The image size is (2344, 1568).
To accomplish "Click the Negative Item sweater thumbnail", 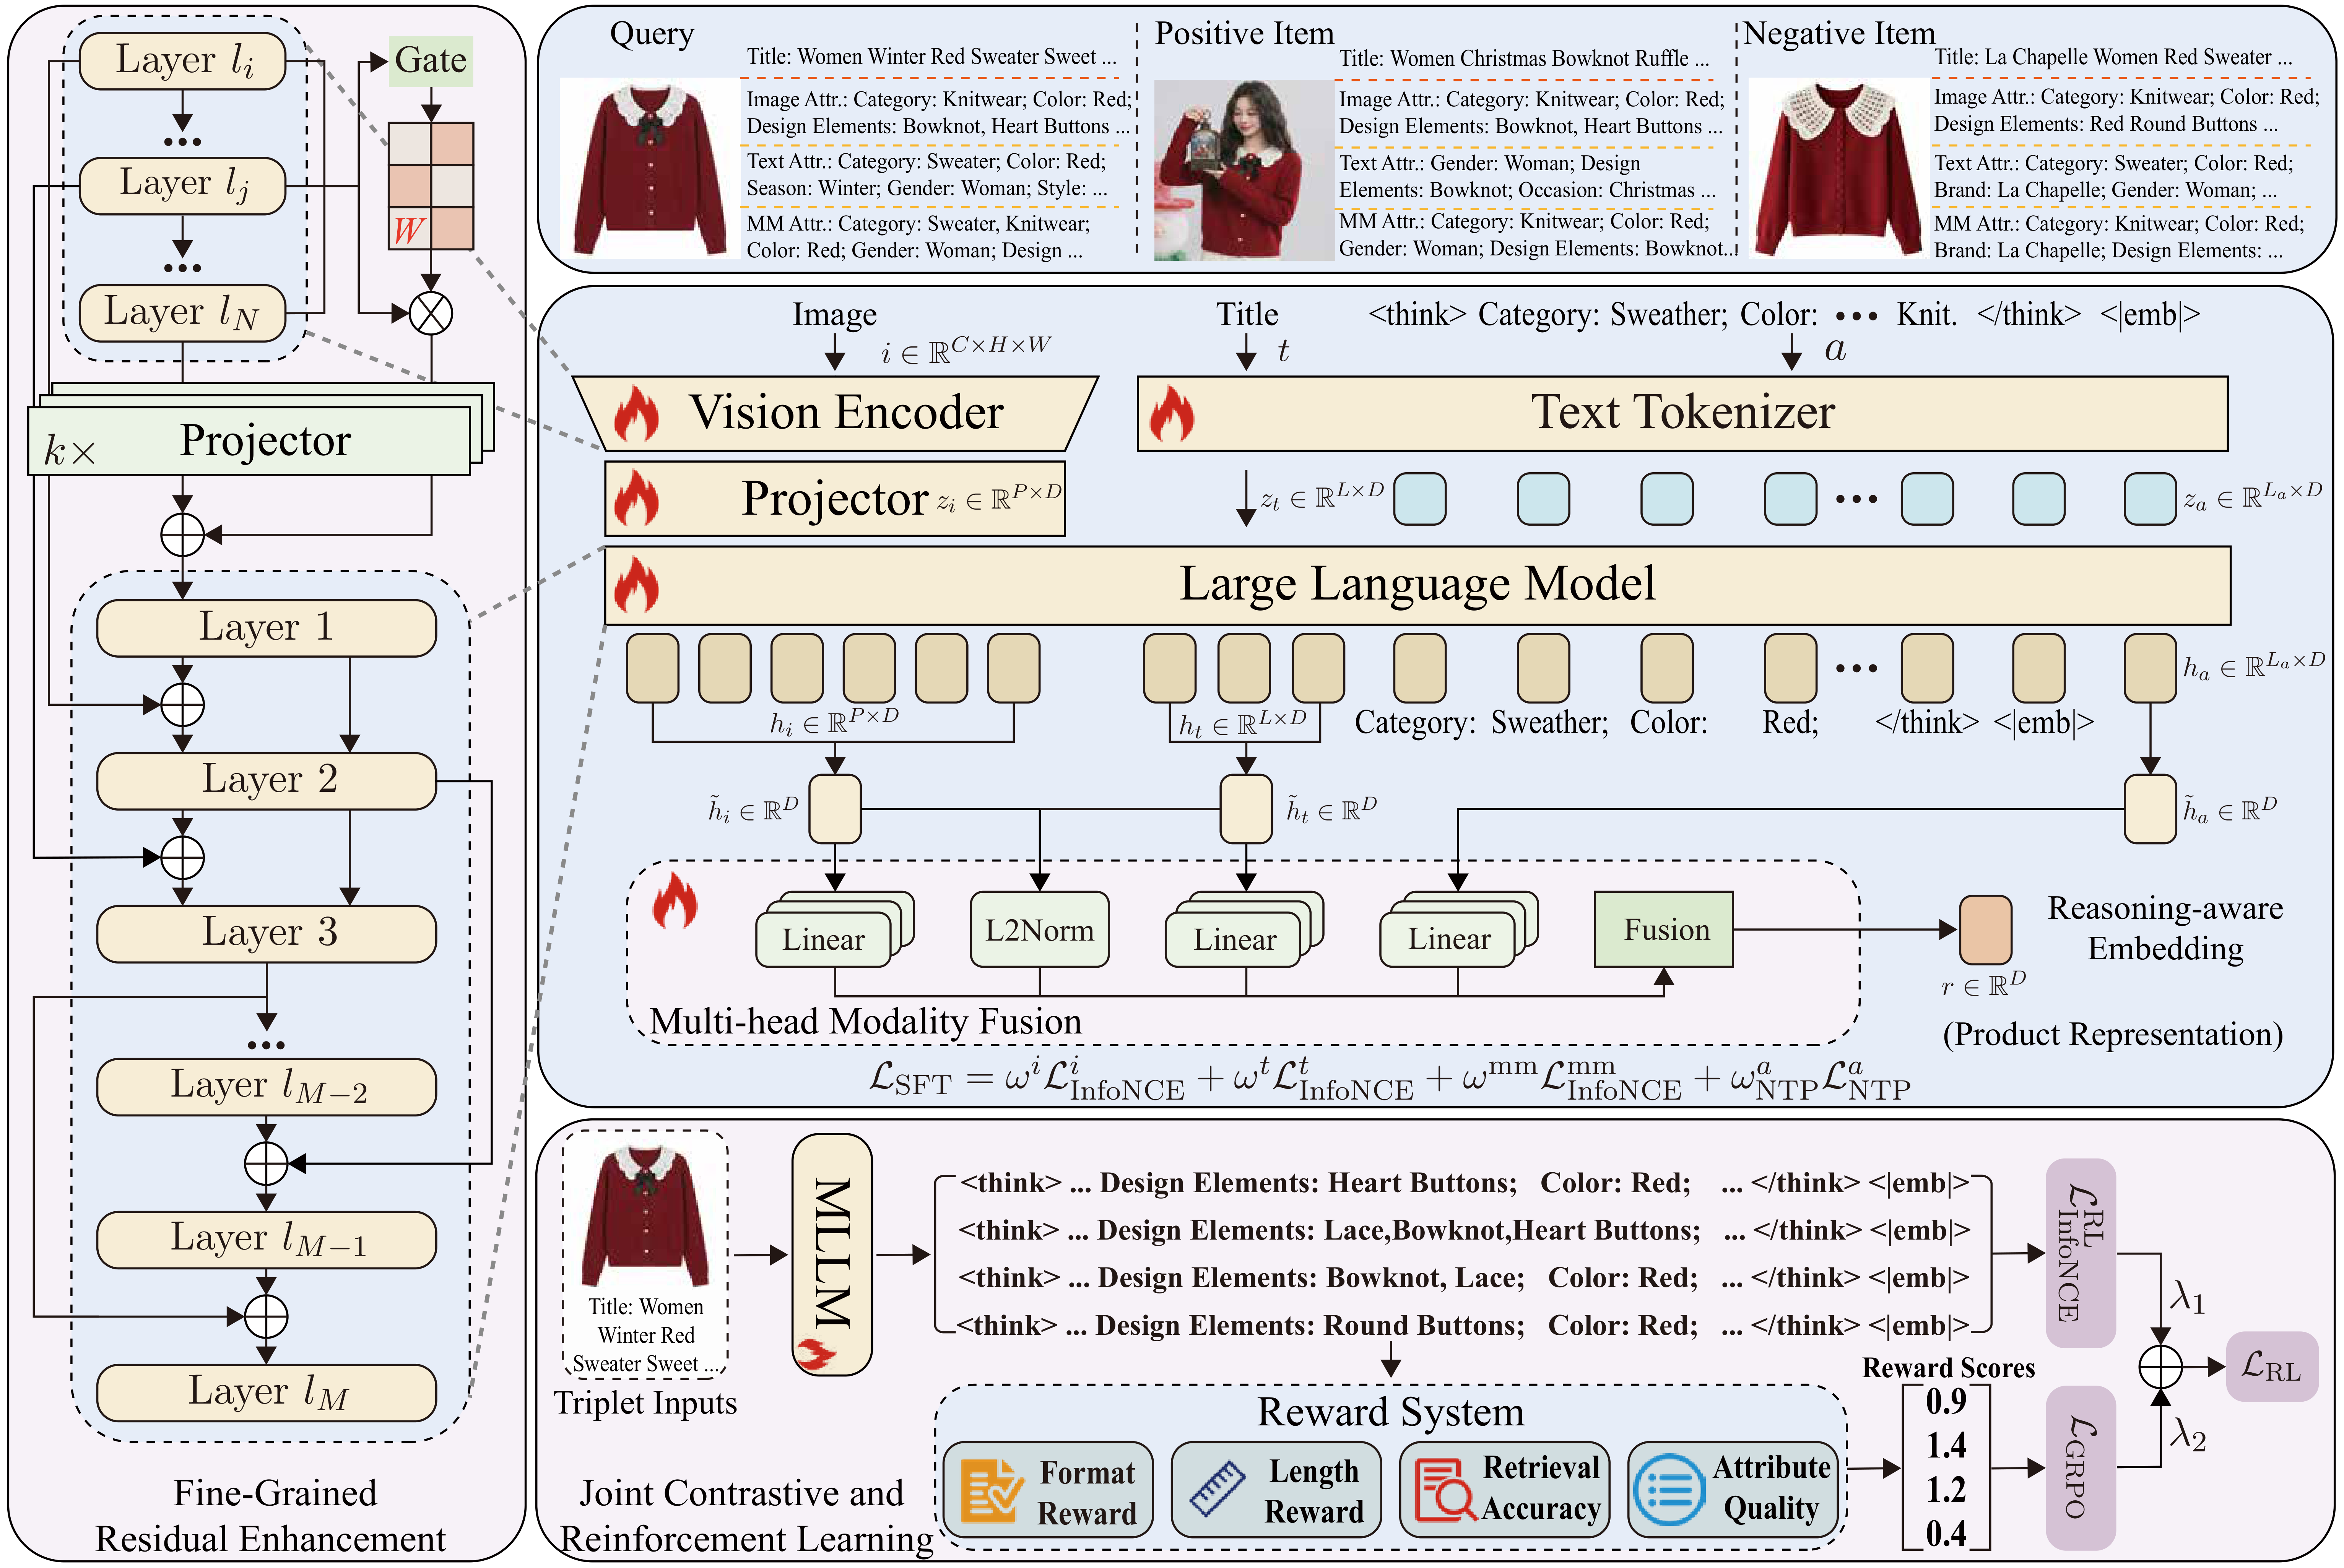I will click(x=1838, y=168).
